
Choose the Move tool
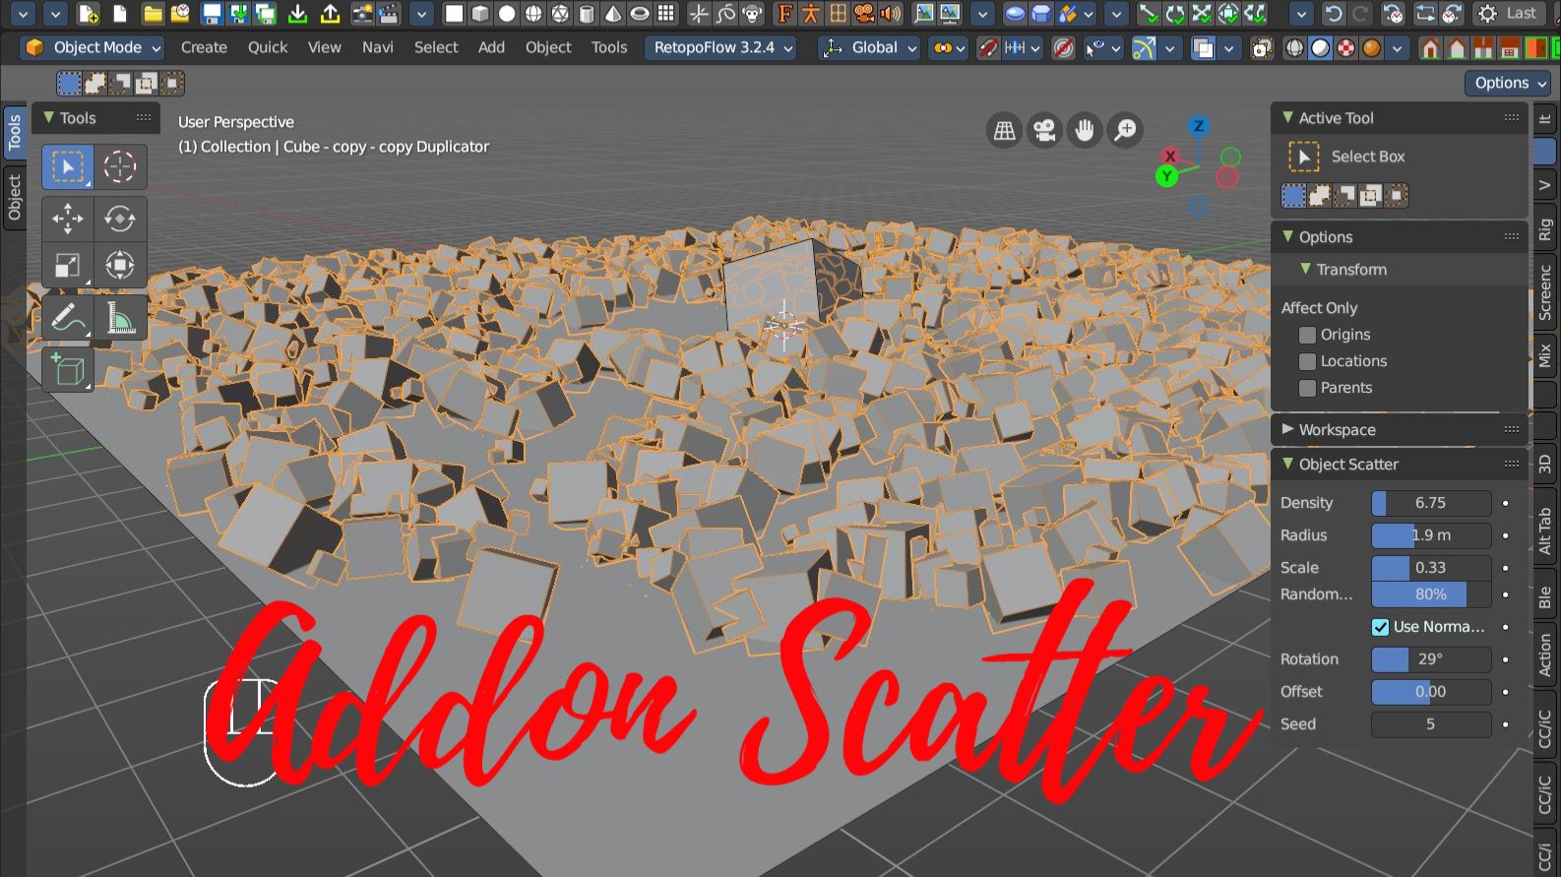click(x=67, y=218)
